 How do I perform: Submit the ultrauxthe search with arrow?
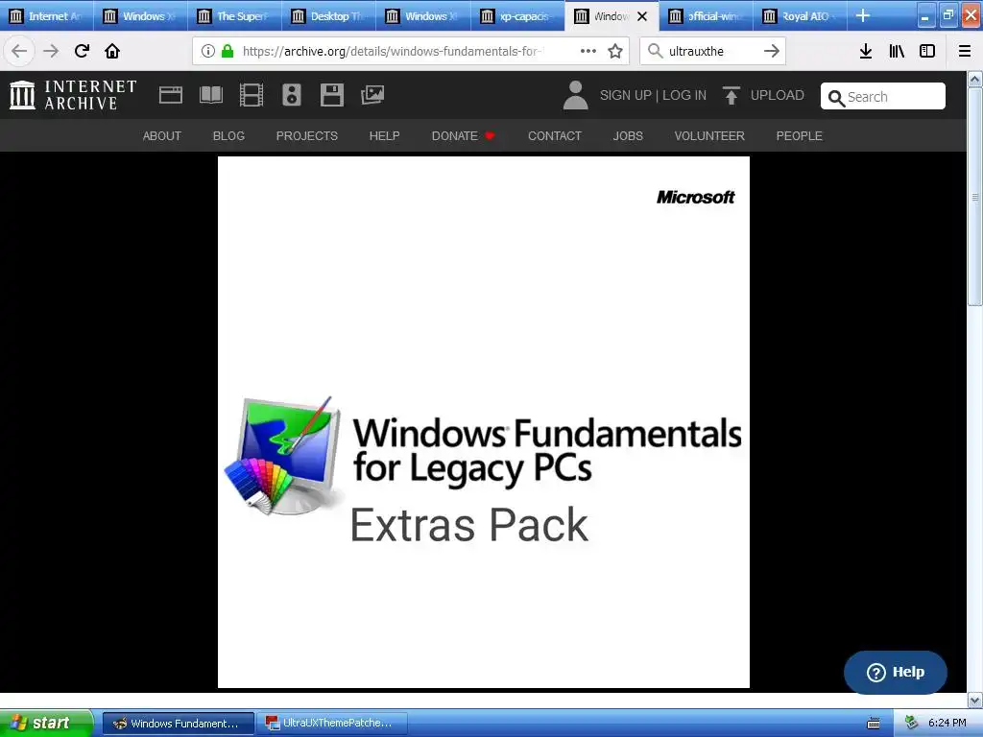point(772,51)
